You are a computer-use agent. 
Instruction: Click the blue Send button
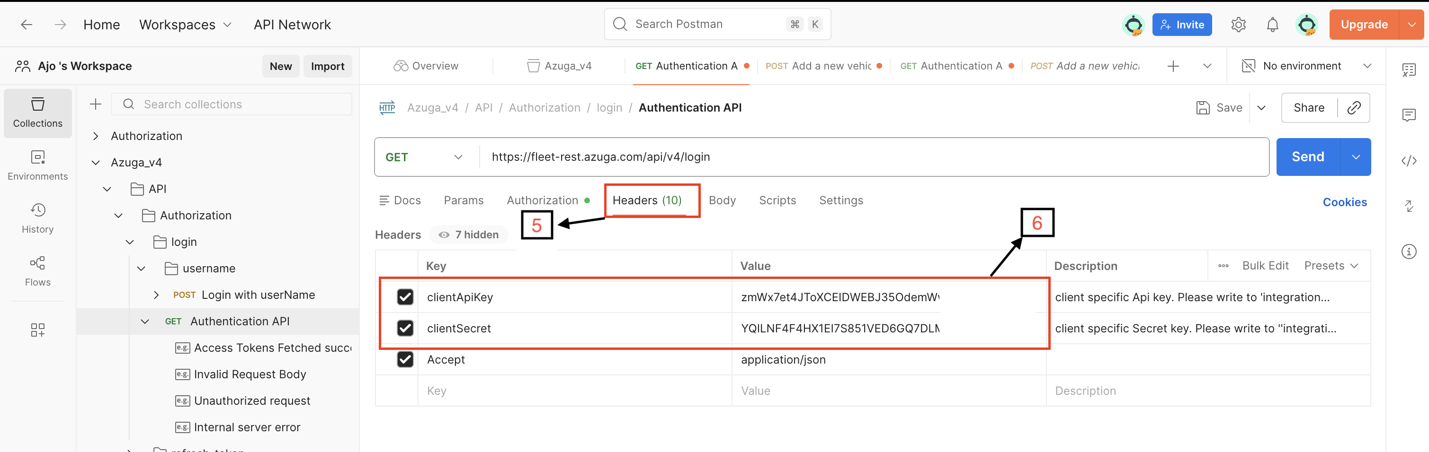(x=1307, y=157)
